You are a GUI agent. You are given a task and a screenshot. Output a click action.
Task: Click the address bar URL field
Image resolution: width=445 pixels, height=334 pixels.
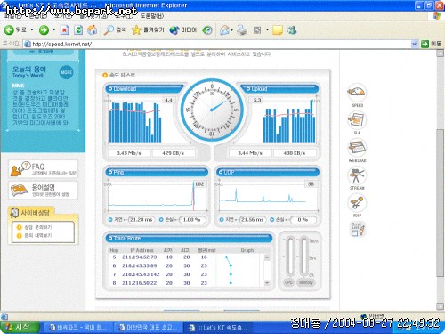tap(221, 44)
